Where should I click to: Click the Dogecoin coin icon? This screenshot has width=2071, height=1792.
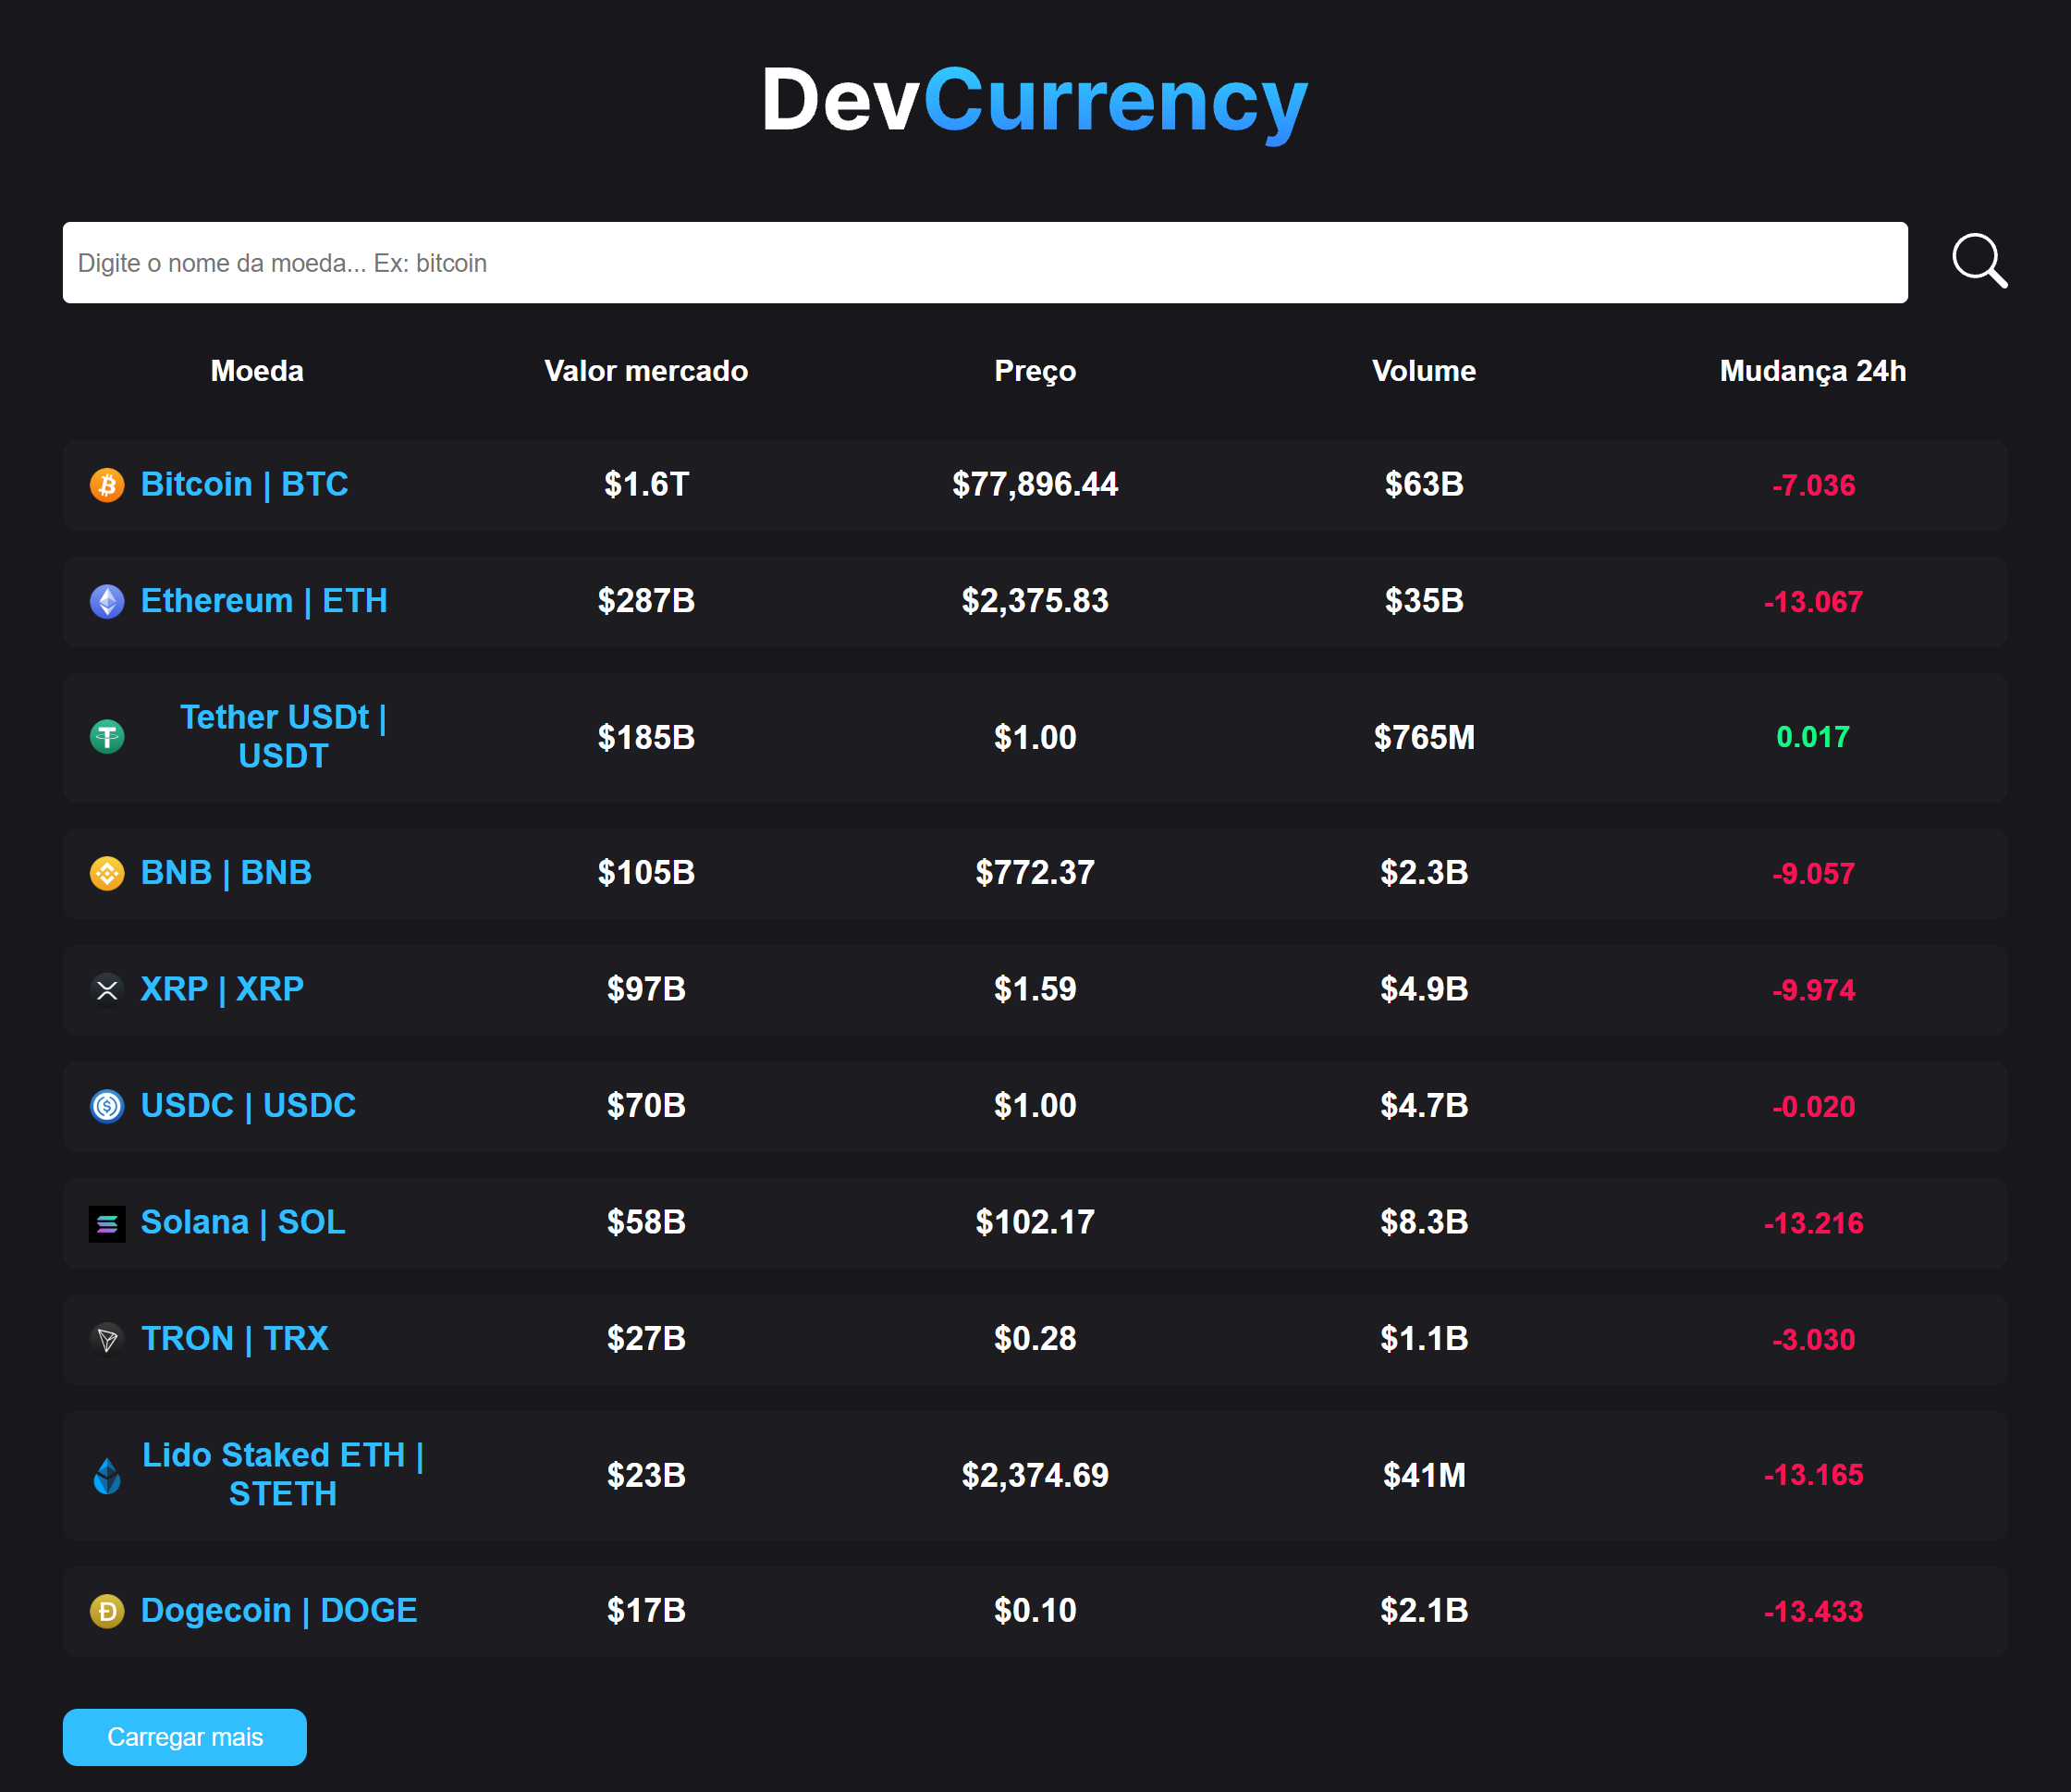pyautogui.click(x=107, y=1611)
